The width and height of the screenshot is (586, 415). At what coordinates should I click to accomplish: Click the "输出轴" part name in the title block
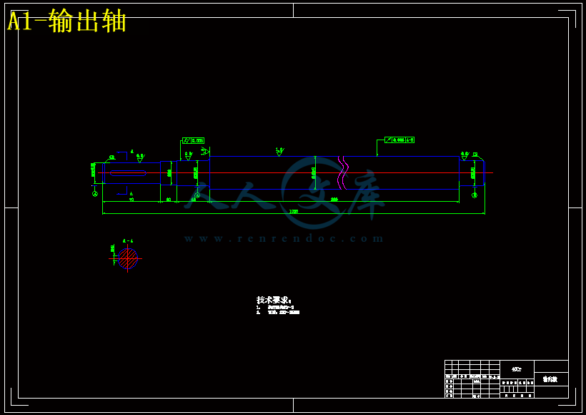[x=551, y=379]
